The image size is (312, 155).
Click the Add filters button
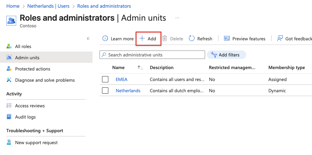226,55
